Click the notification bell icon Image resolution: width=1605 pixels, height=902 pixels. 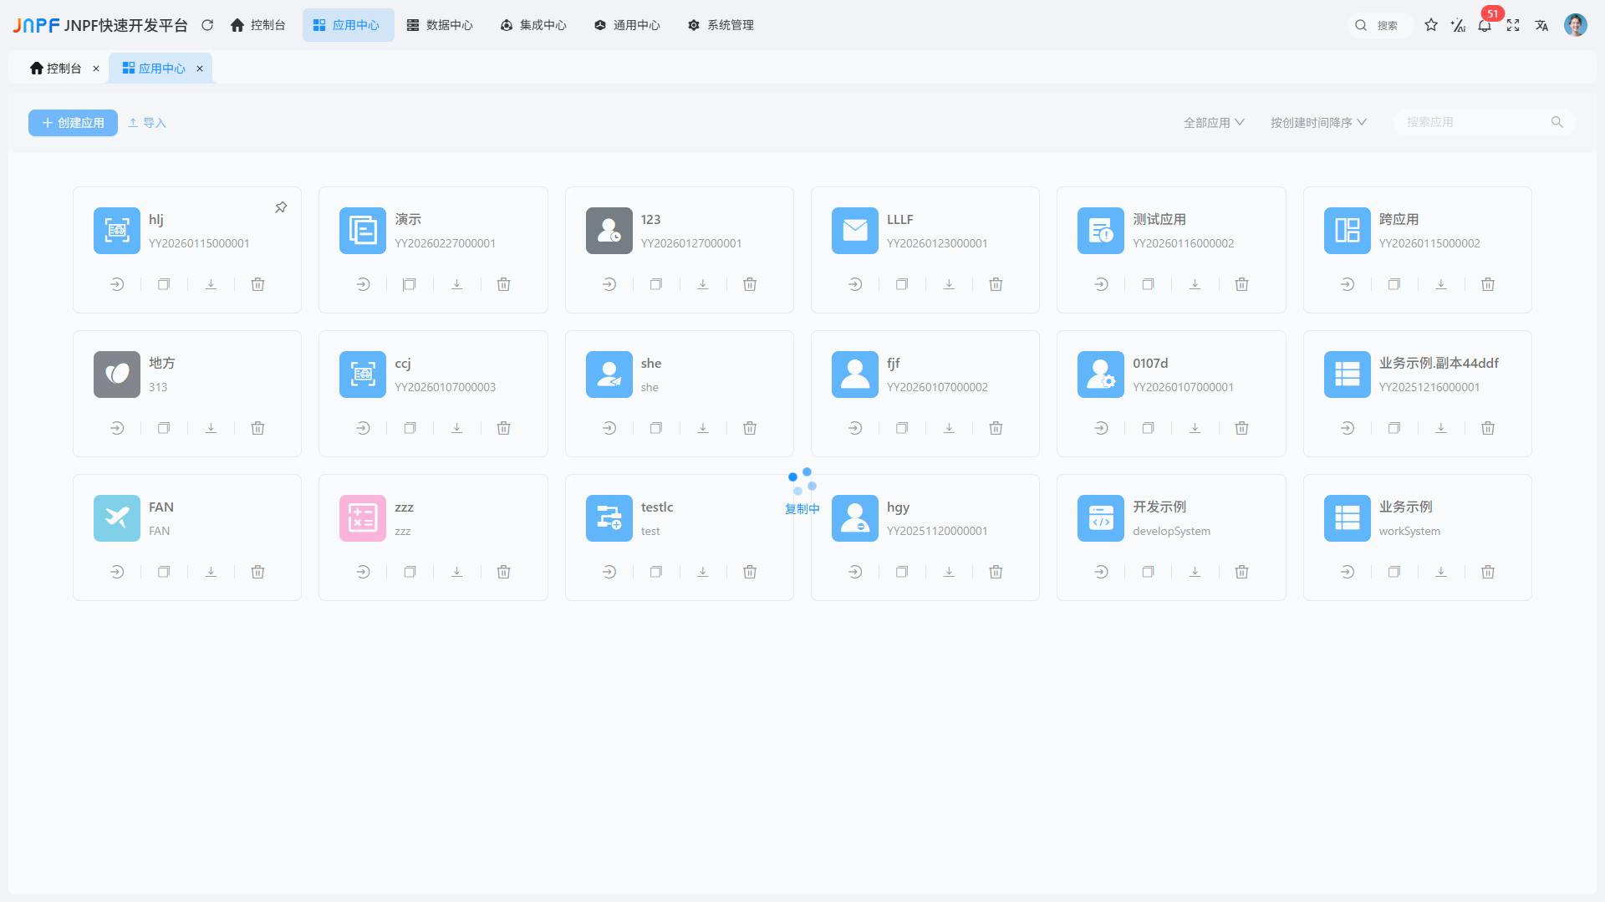click(x=1485, y=26)
